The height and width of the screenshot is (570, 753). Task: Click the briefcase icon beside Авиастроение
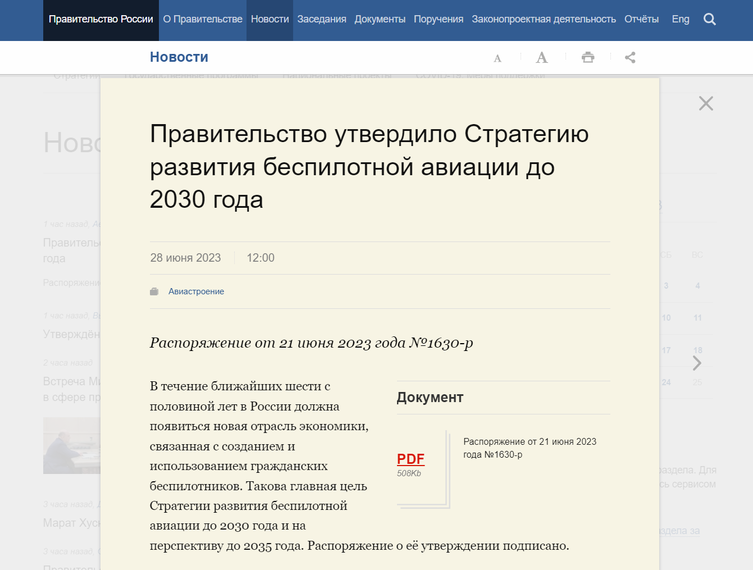(x=154, y=291)
